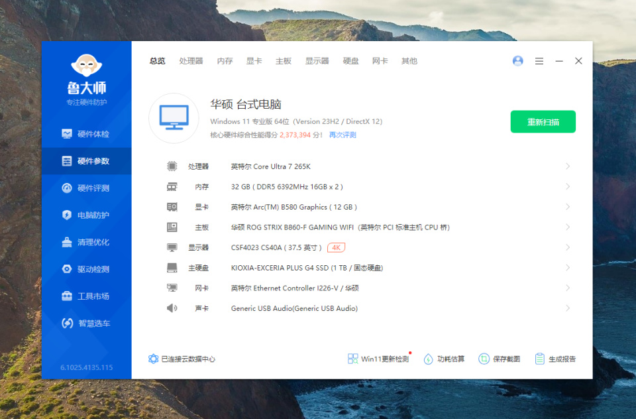Click the 主硬盘 disk drive icon
636x419 pixels.
[172, 268]
